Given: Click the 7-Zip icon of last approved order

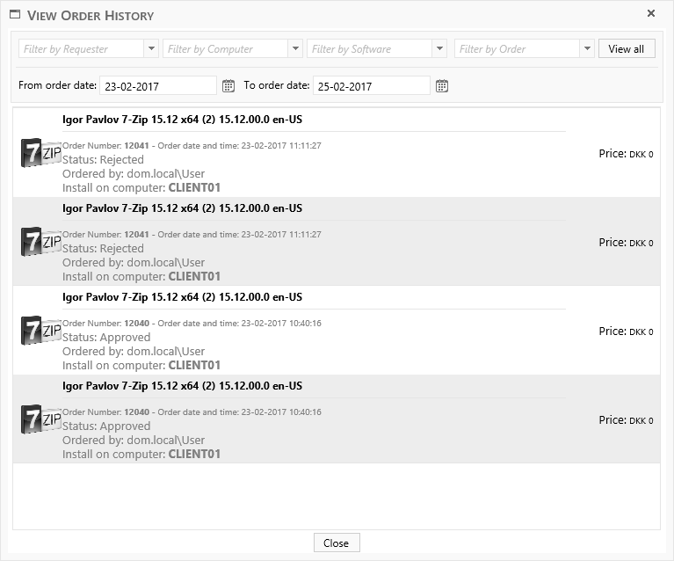Looking at the screenshot, I should point(40,419).
